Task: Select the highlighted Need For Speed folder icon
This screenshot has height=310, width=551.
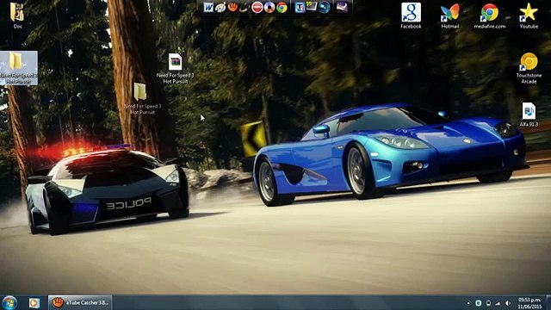Action: tap(19, 68)
